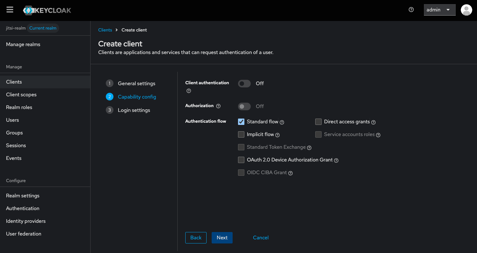The height and width of the screenshot is (253, 477).
Task: Check the Direct access grants checkbox
Action: (318, 121)
